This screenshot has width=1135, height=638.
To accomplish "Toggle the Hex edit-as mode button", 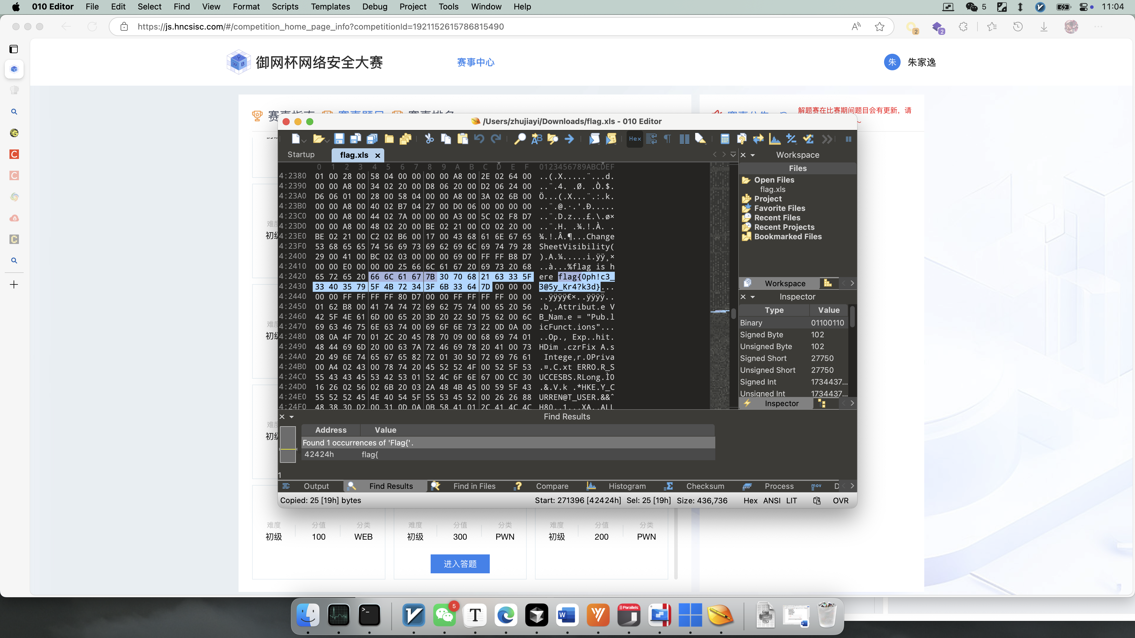I will click(635, 139).
